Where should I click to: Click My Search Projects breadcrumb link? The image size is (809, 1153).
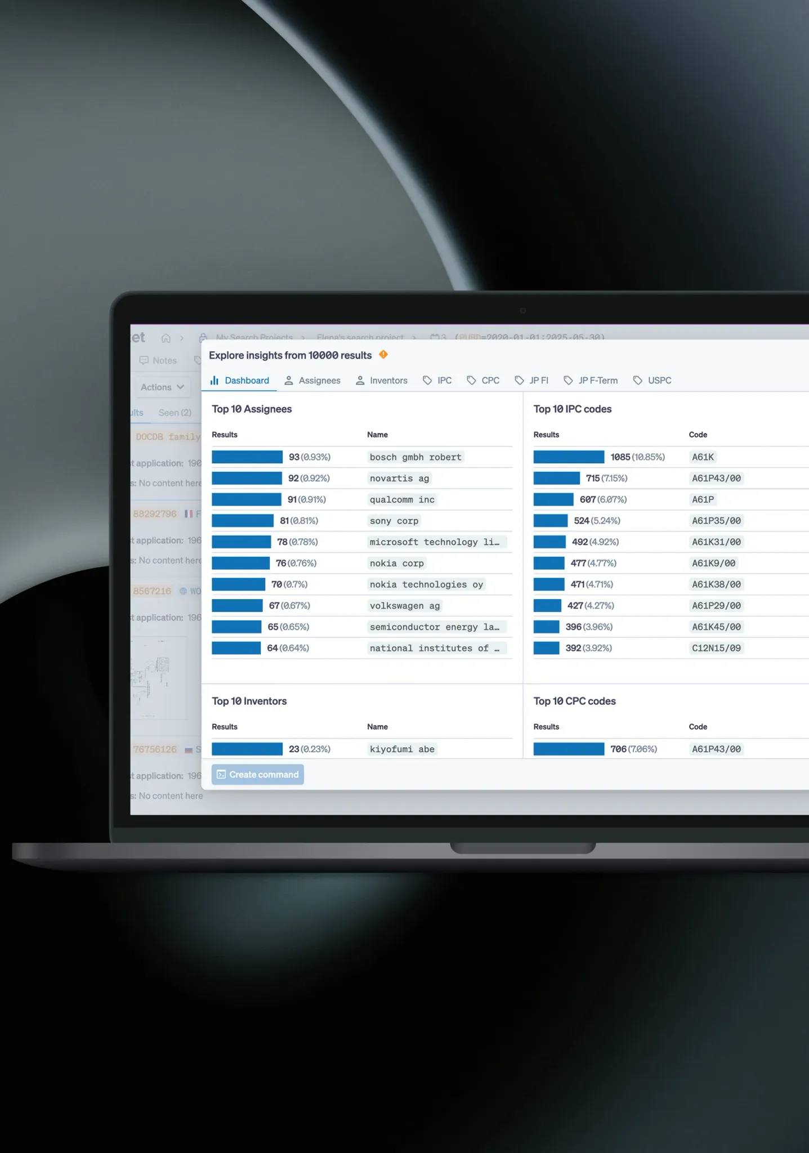tap(254, 337)
